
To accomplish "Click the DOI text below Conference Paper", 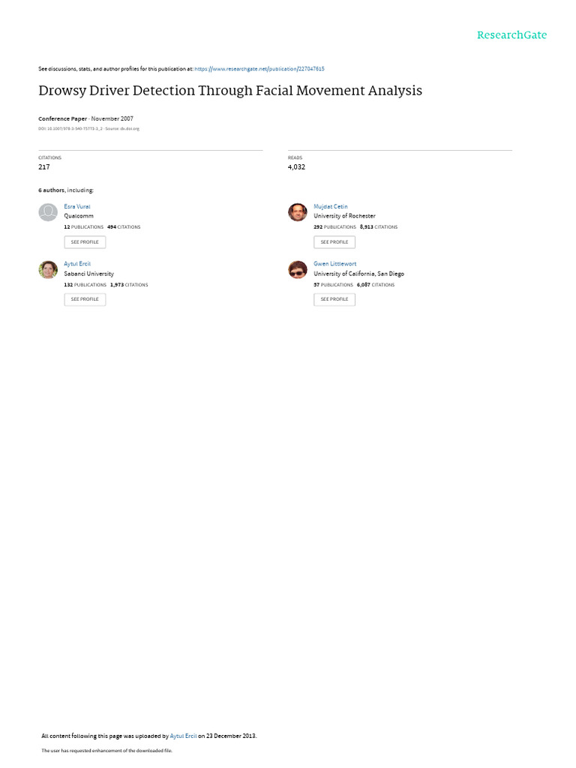I will coord(88,129).
